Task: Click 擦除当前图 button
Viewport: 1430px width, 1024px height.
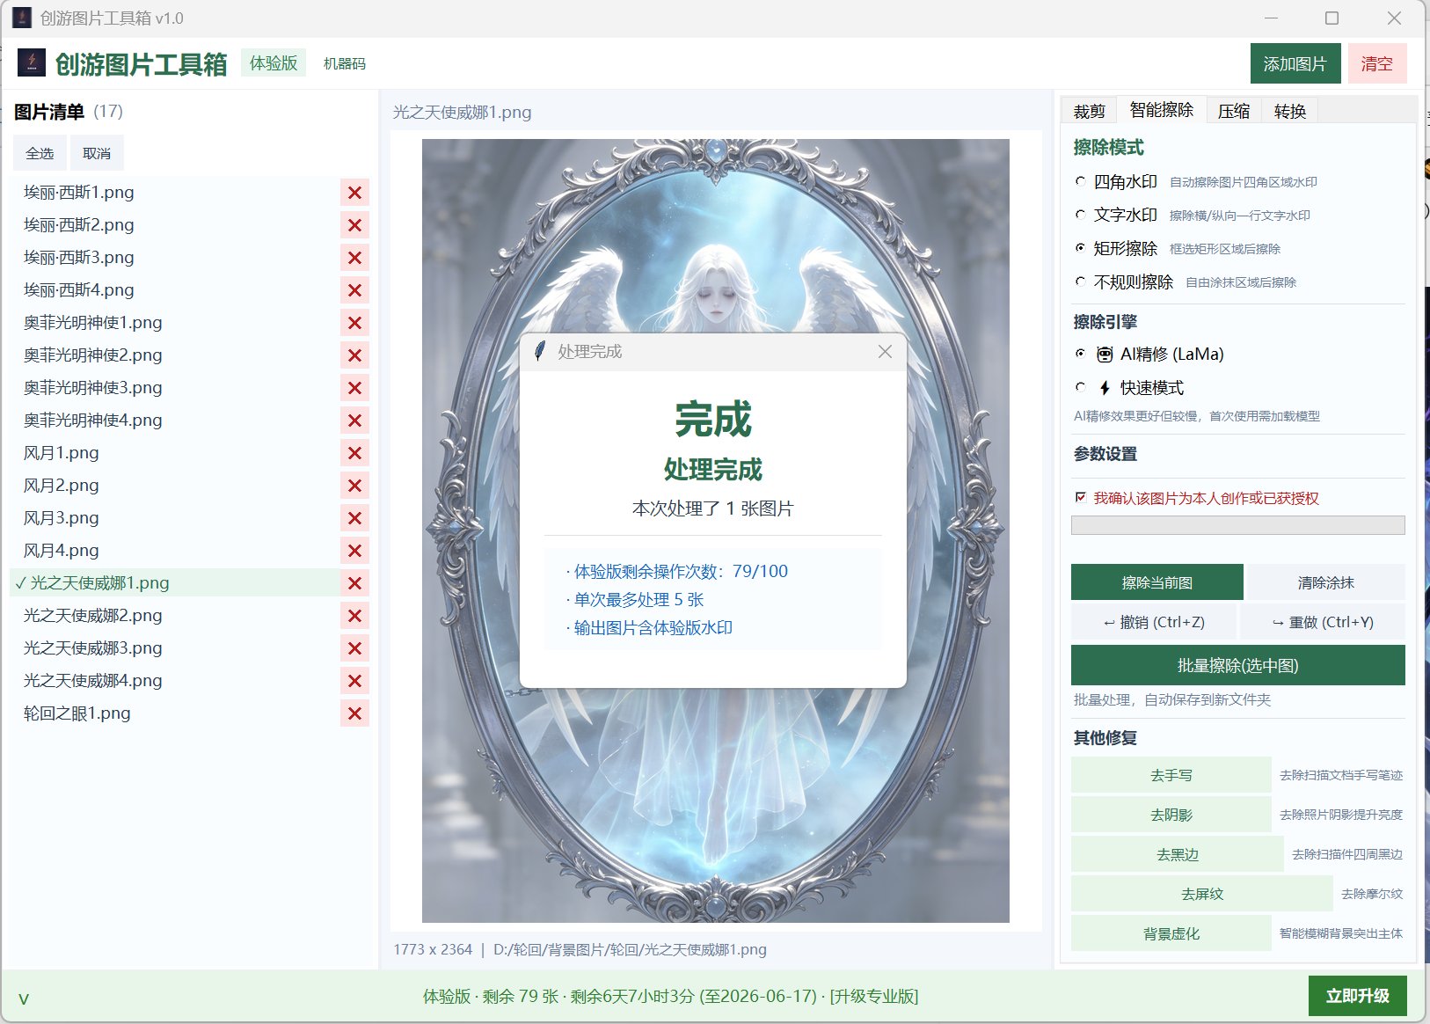Action: click(x=1156, y=582)
